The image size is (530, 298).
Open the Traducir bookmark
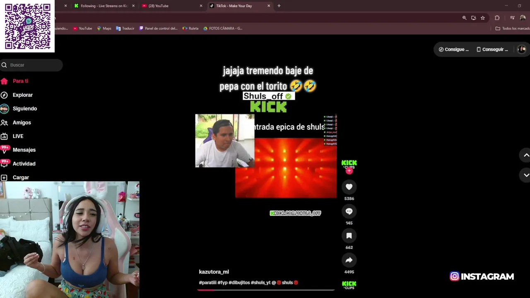point(125,29)
